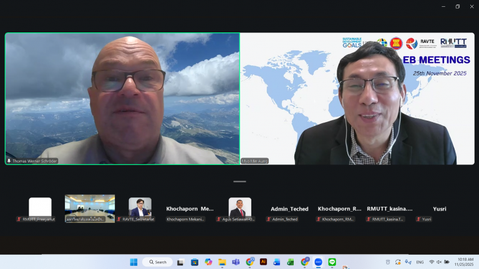This screenshot has width=479, height=269.
Task: Click the taskbar Search box
Action: [x=157, y=262]
